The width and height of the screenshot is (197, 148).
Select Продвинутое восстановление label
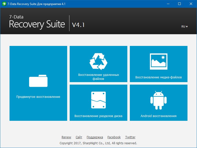pyautogui.click(x=38, y=97)
